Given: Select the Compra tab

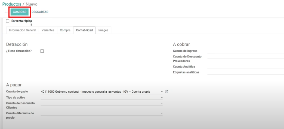Looking at the screenshot, I should [x=65, y=30].
